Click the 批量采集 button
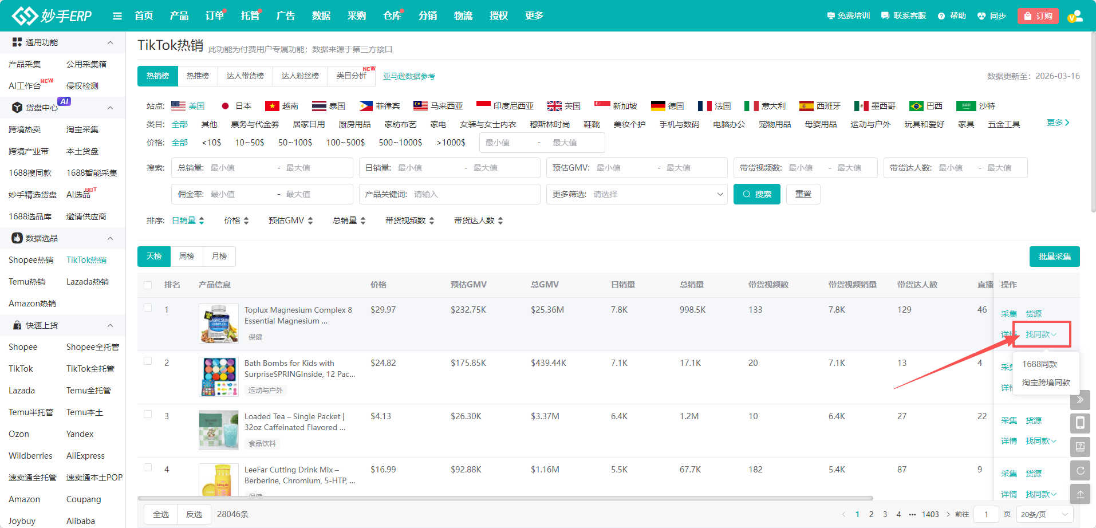Screen dimensions: 1096x528 coord(1055,257)
